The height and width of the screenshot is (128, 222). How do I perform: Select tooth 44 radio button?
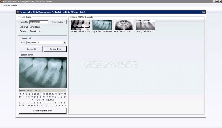[32, 103]
